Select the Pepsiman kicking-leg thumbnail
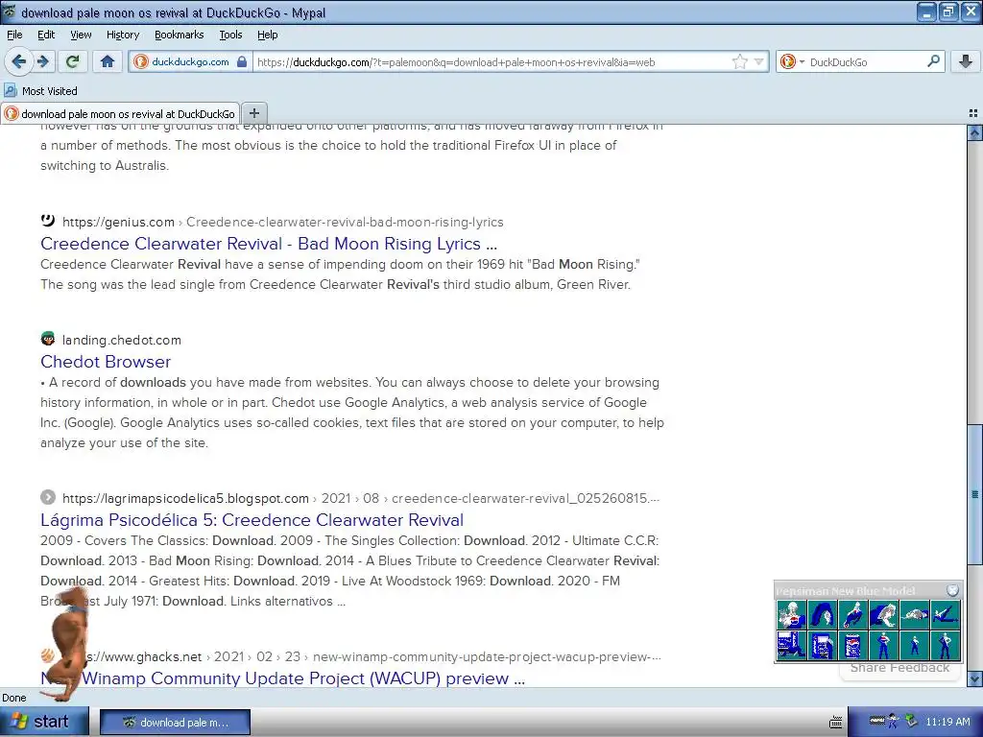 click(945, 615)
